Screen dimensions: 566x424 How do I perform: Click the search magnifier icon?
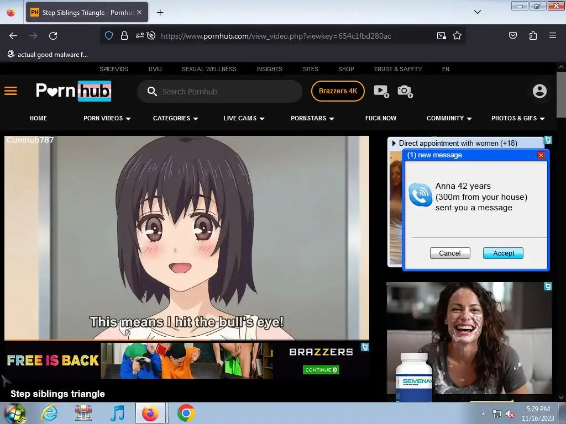coord(152,92)
